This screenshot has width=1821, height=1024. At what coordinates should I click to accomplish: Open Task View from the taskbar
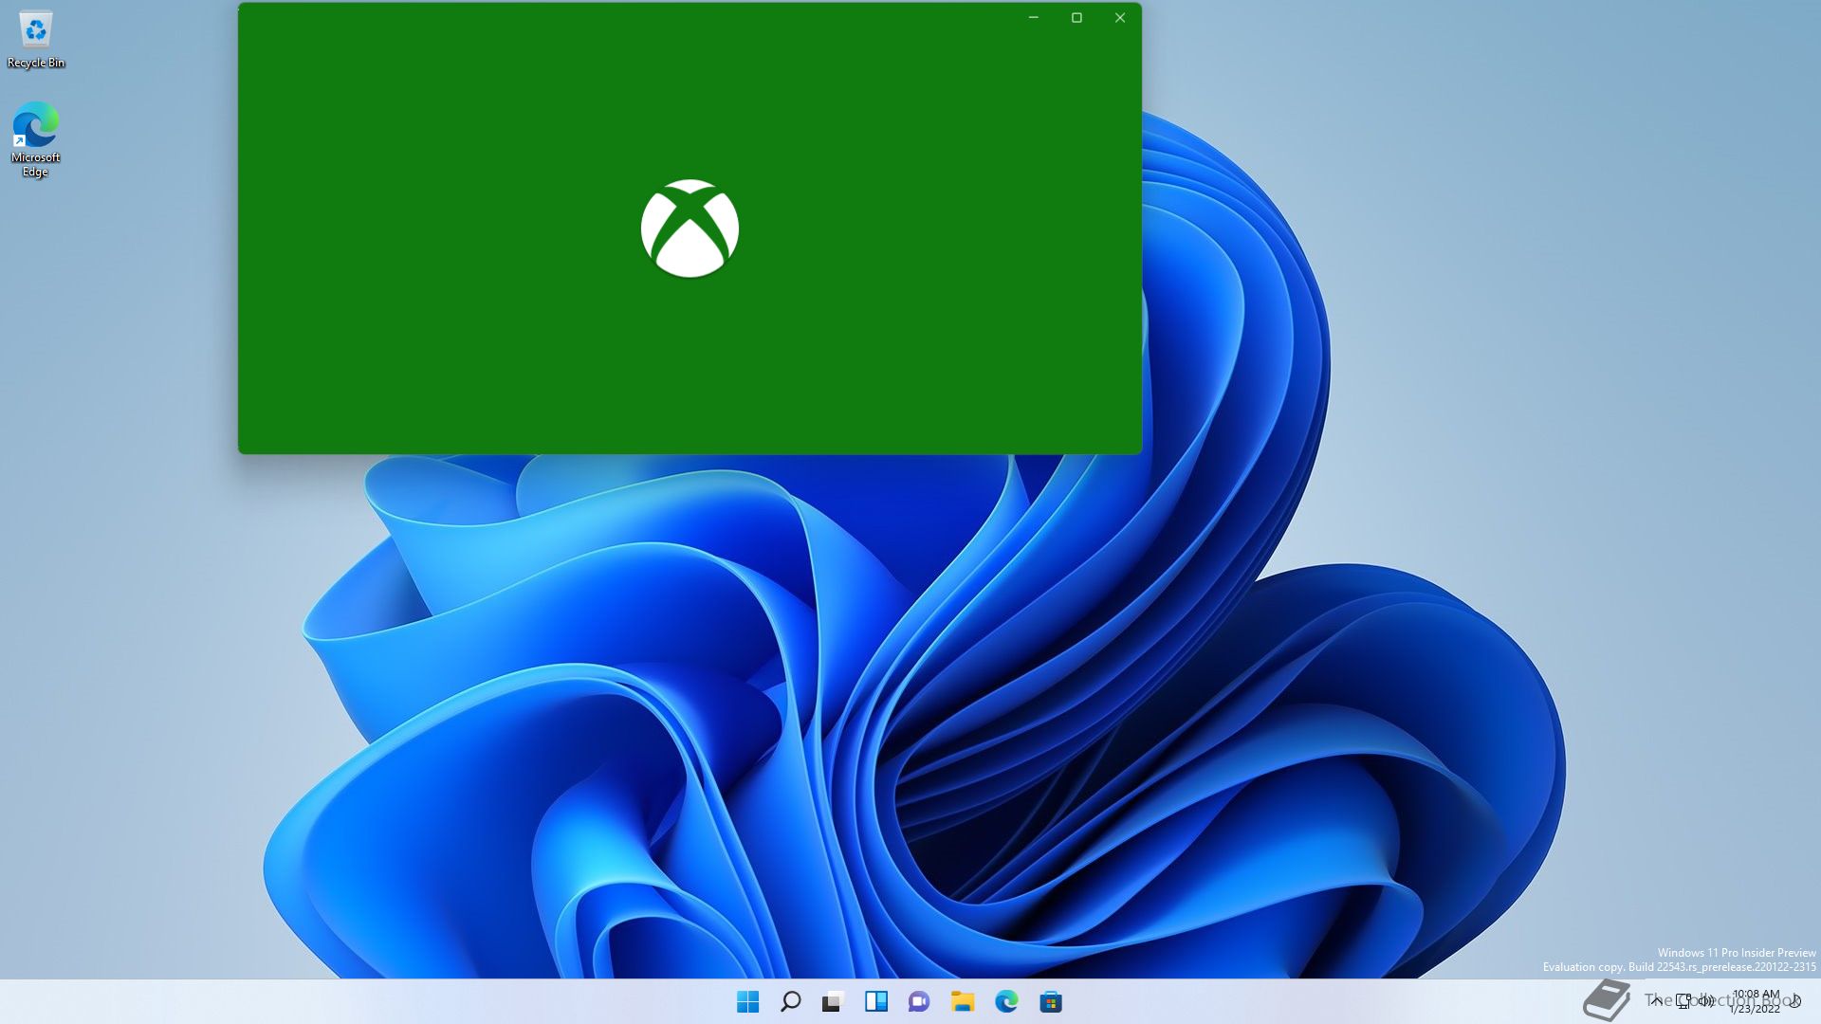pos(833,1001)
